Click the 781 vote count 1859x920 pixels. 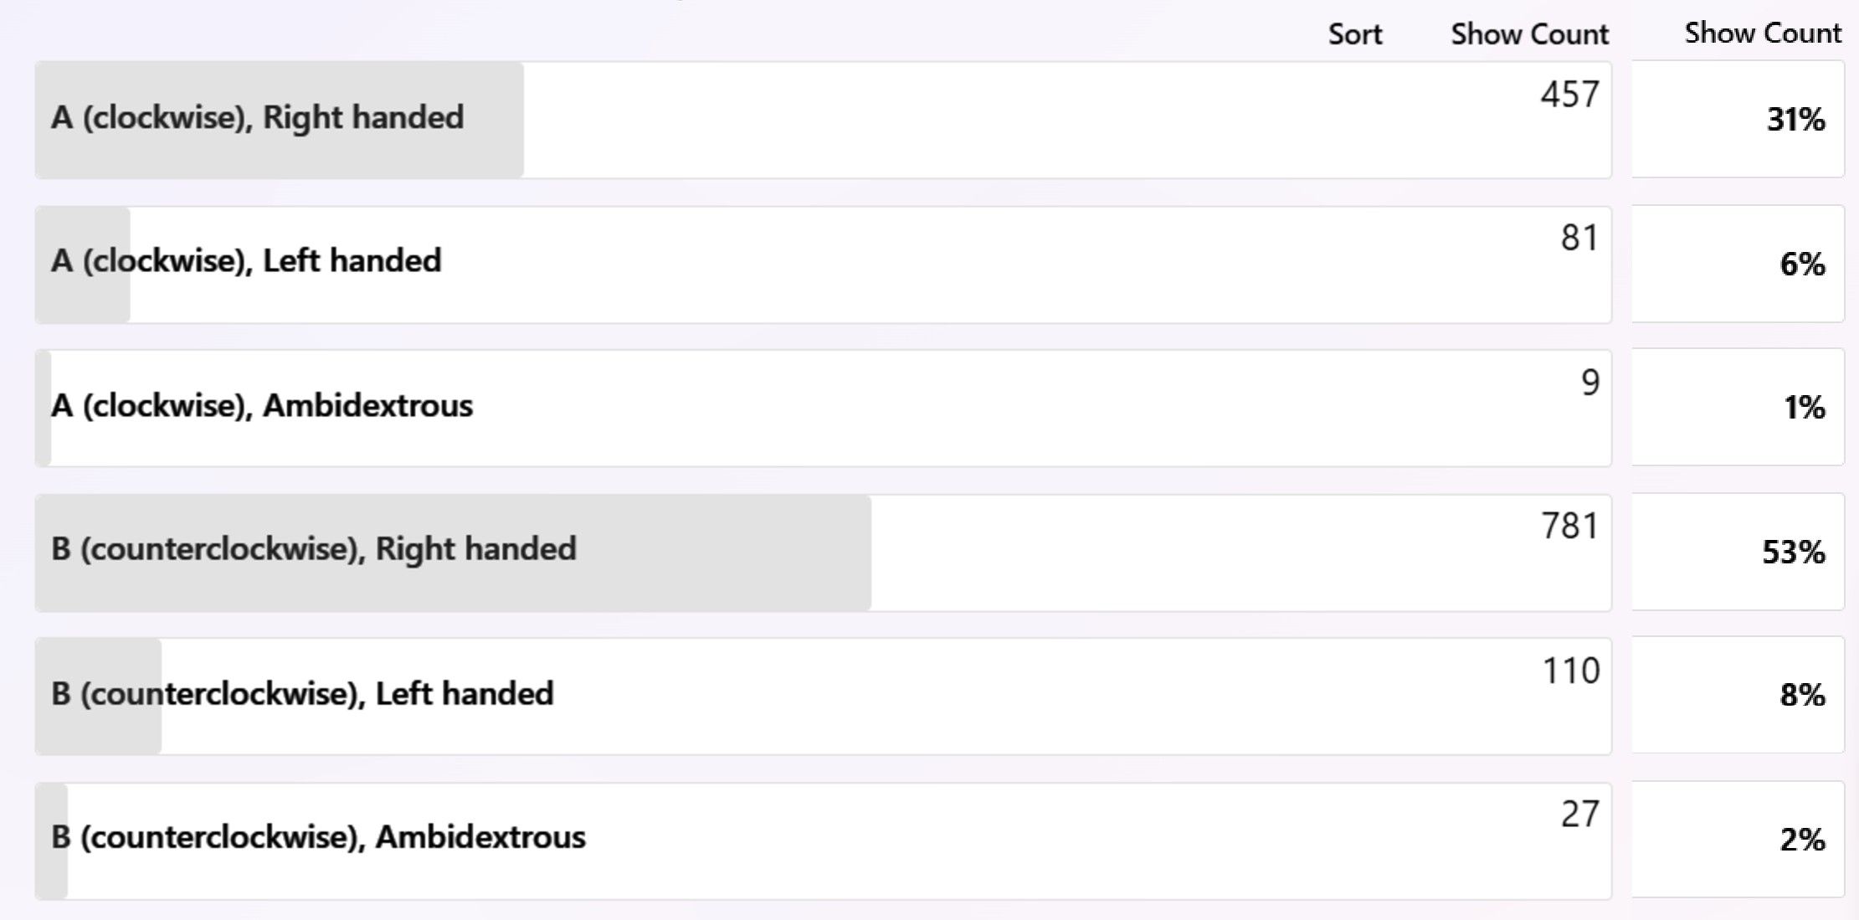click(x=1570, y=526)
